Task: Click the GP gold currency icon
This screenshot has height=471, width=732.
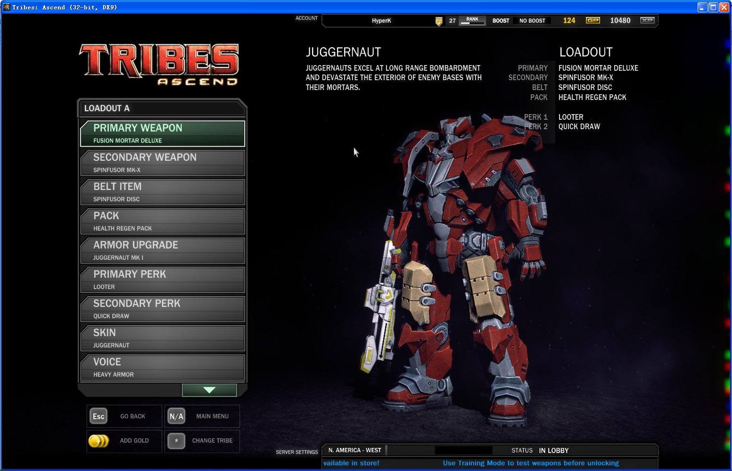Action: (592, 20)
